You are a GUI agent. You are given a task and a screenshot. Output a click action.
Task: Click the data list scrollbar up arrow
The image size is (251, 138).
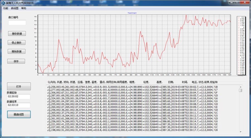[240, 87]
